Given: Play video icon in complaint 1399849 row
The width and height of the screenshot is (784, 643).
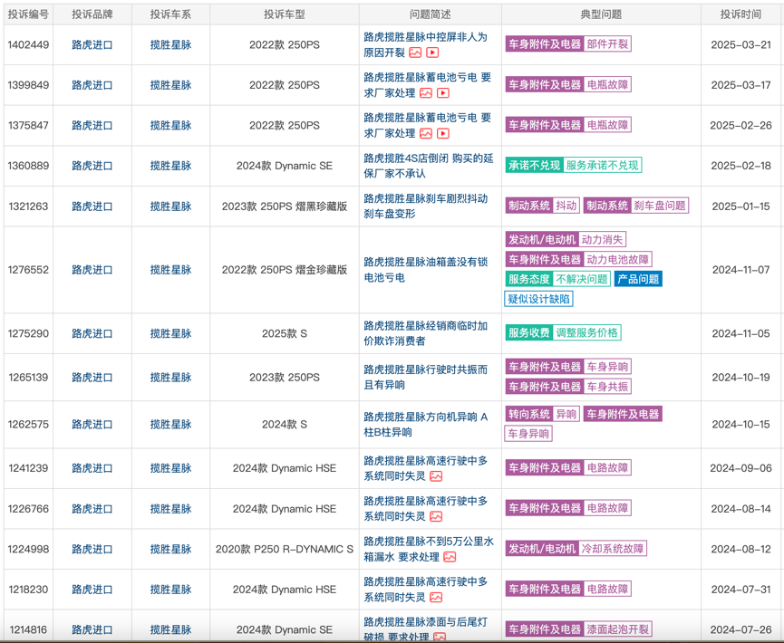Looking at the screenshot, I should [443, 93].
